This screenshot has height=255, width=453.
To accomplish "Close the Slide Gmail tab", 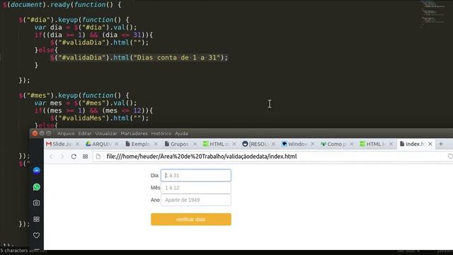I will tap(77, 144).
